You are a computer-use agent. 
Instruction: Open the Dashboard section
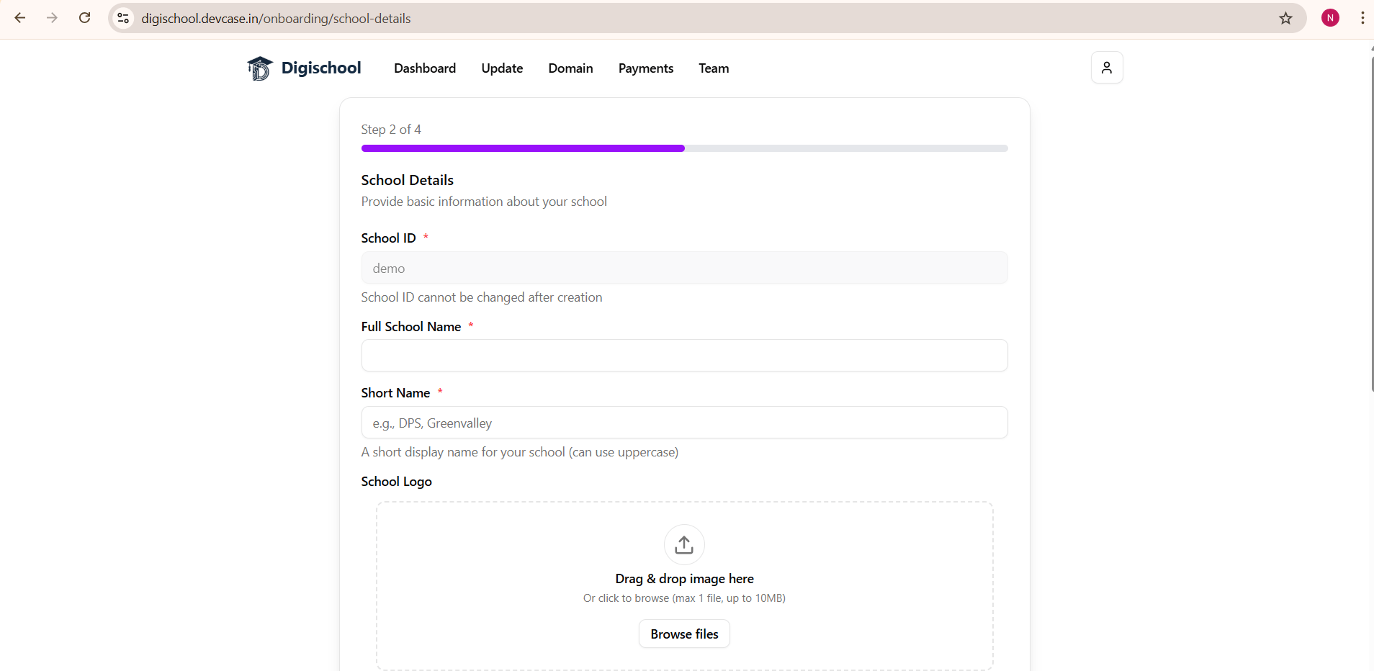(x=424, y=68)
